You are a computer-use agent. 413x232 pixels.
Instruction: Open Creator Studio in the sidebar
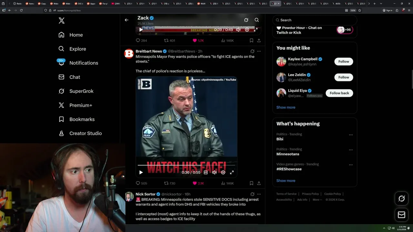(80, 133)
